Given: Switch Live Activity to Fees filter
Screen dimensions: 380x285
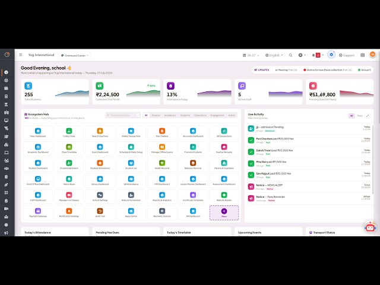Looking at the screenshot, I should [x=360, y=116].
